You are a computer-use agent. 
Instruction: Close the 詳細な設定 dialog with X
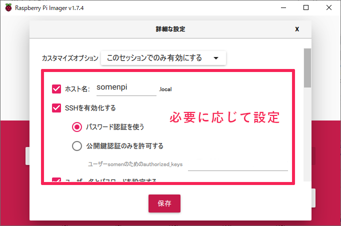point(297,29)
